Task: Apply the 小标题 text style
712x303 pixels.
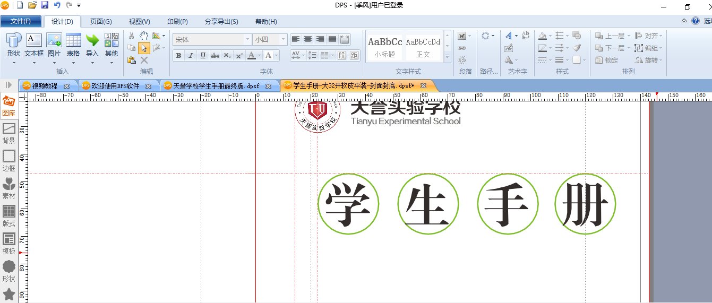Action: click(385, 47)
